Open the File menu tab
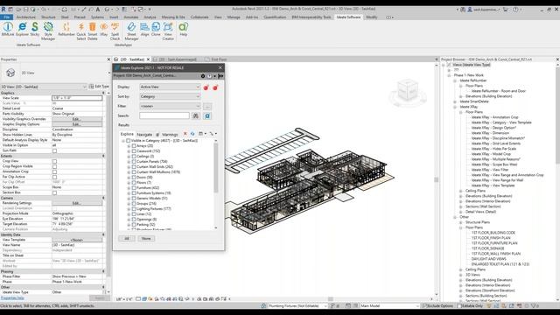This screenshot has height=315, width=560. (x=7, y=17)
